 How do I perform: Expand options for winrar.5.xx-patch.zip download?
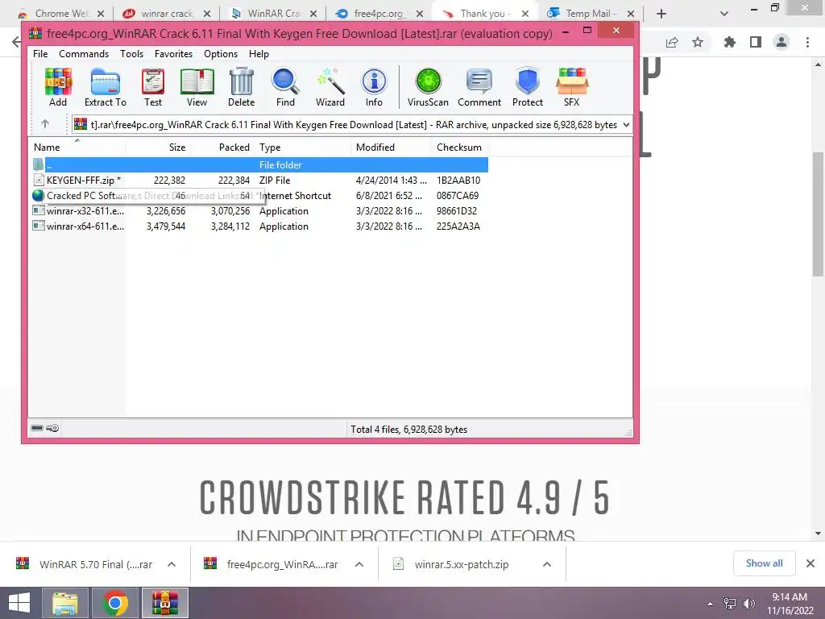click(547, 564)
